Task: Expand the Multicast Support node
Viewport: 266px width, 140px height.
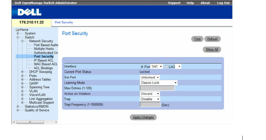Action: (22, 103)
